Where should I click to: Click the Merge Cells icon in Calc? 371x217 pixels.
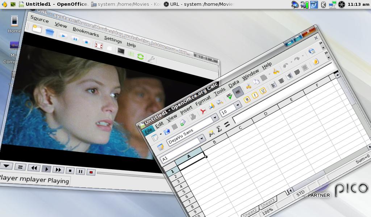click(x=305, y=68)
